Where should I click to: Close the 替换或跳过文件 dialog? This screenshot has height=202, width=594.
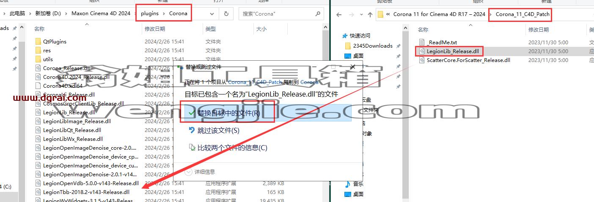coord(352,67)
